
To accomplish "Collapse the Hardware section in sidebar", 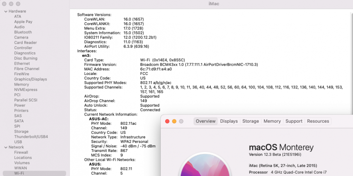I will click(x=6, y=11).
